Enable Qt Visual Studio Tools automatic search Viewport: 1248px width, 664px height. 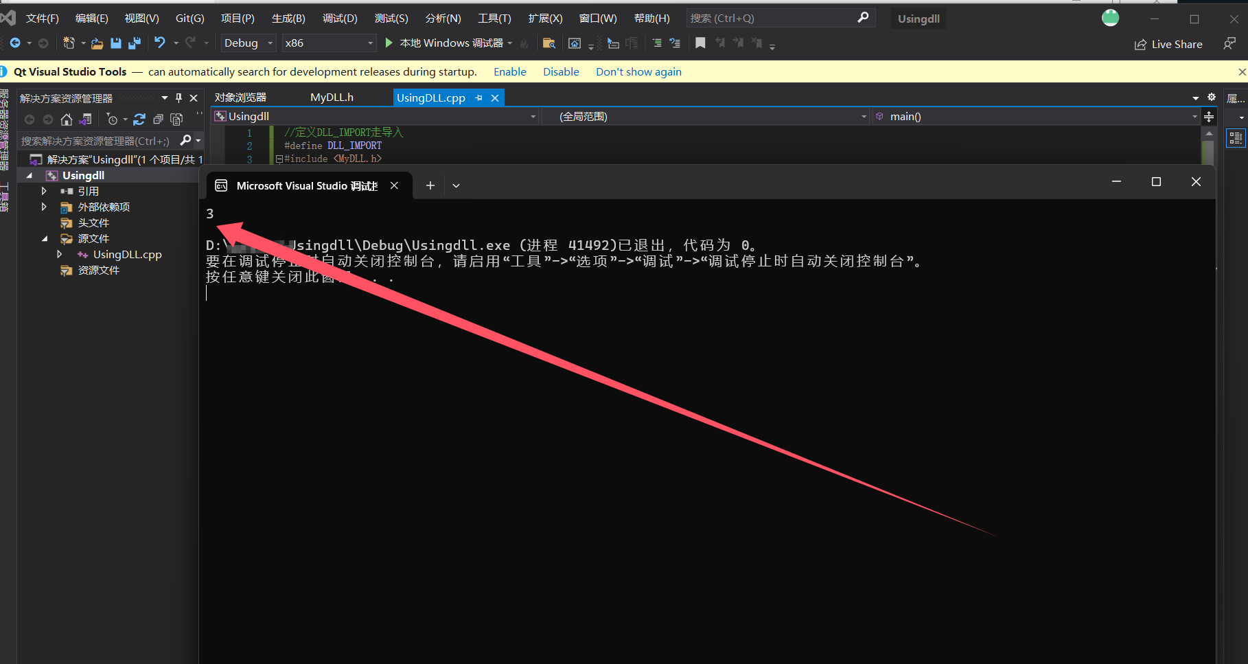coord(509,71)
